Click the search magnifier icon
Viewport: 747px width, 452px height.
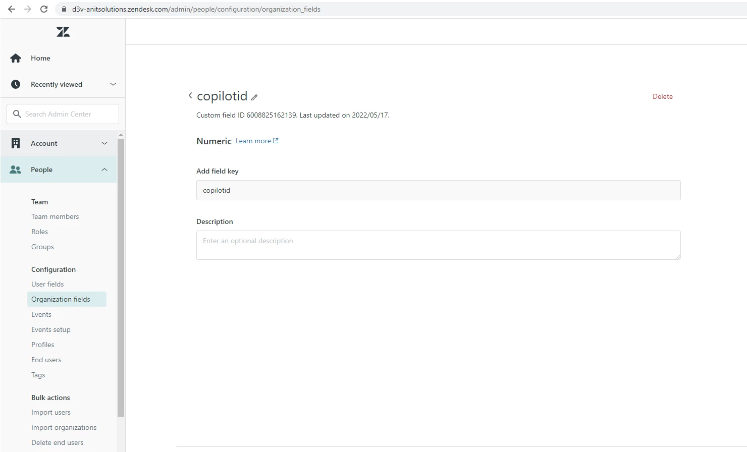17,114
